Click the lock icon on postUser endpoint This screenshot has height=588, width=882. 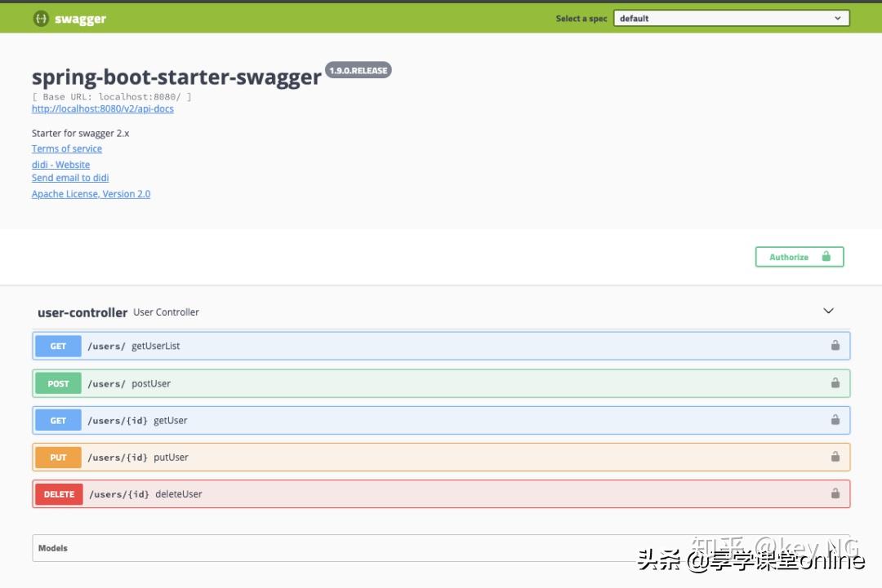click(x=835, y=382)
